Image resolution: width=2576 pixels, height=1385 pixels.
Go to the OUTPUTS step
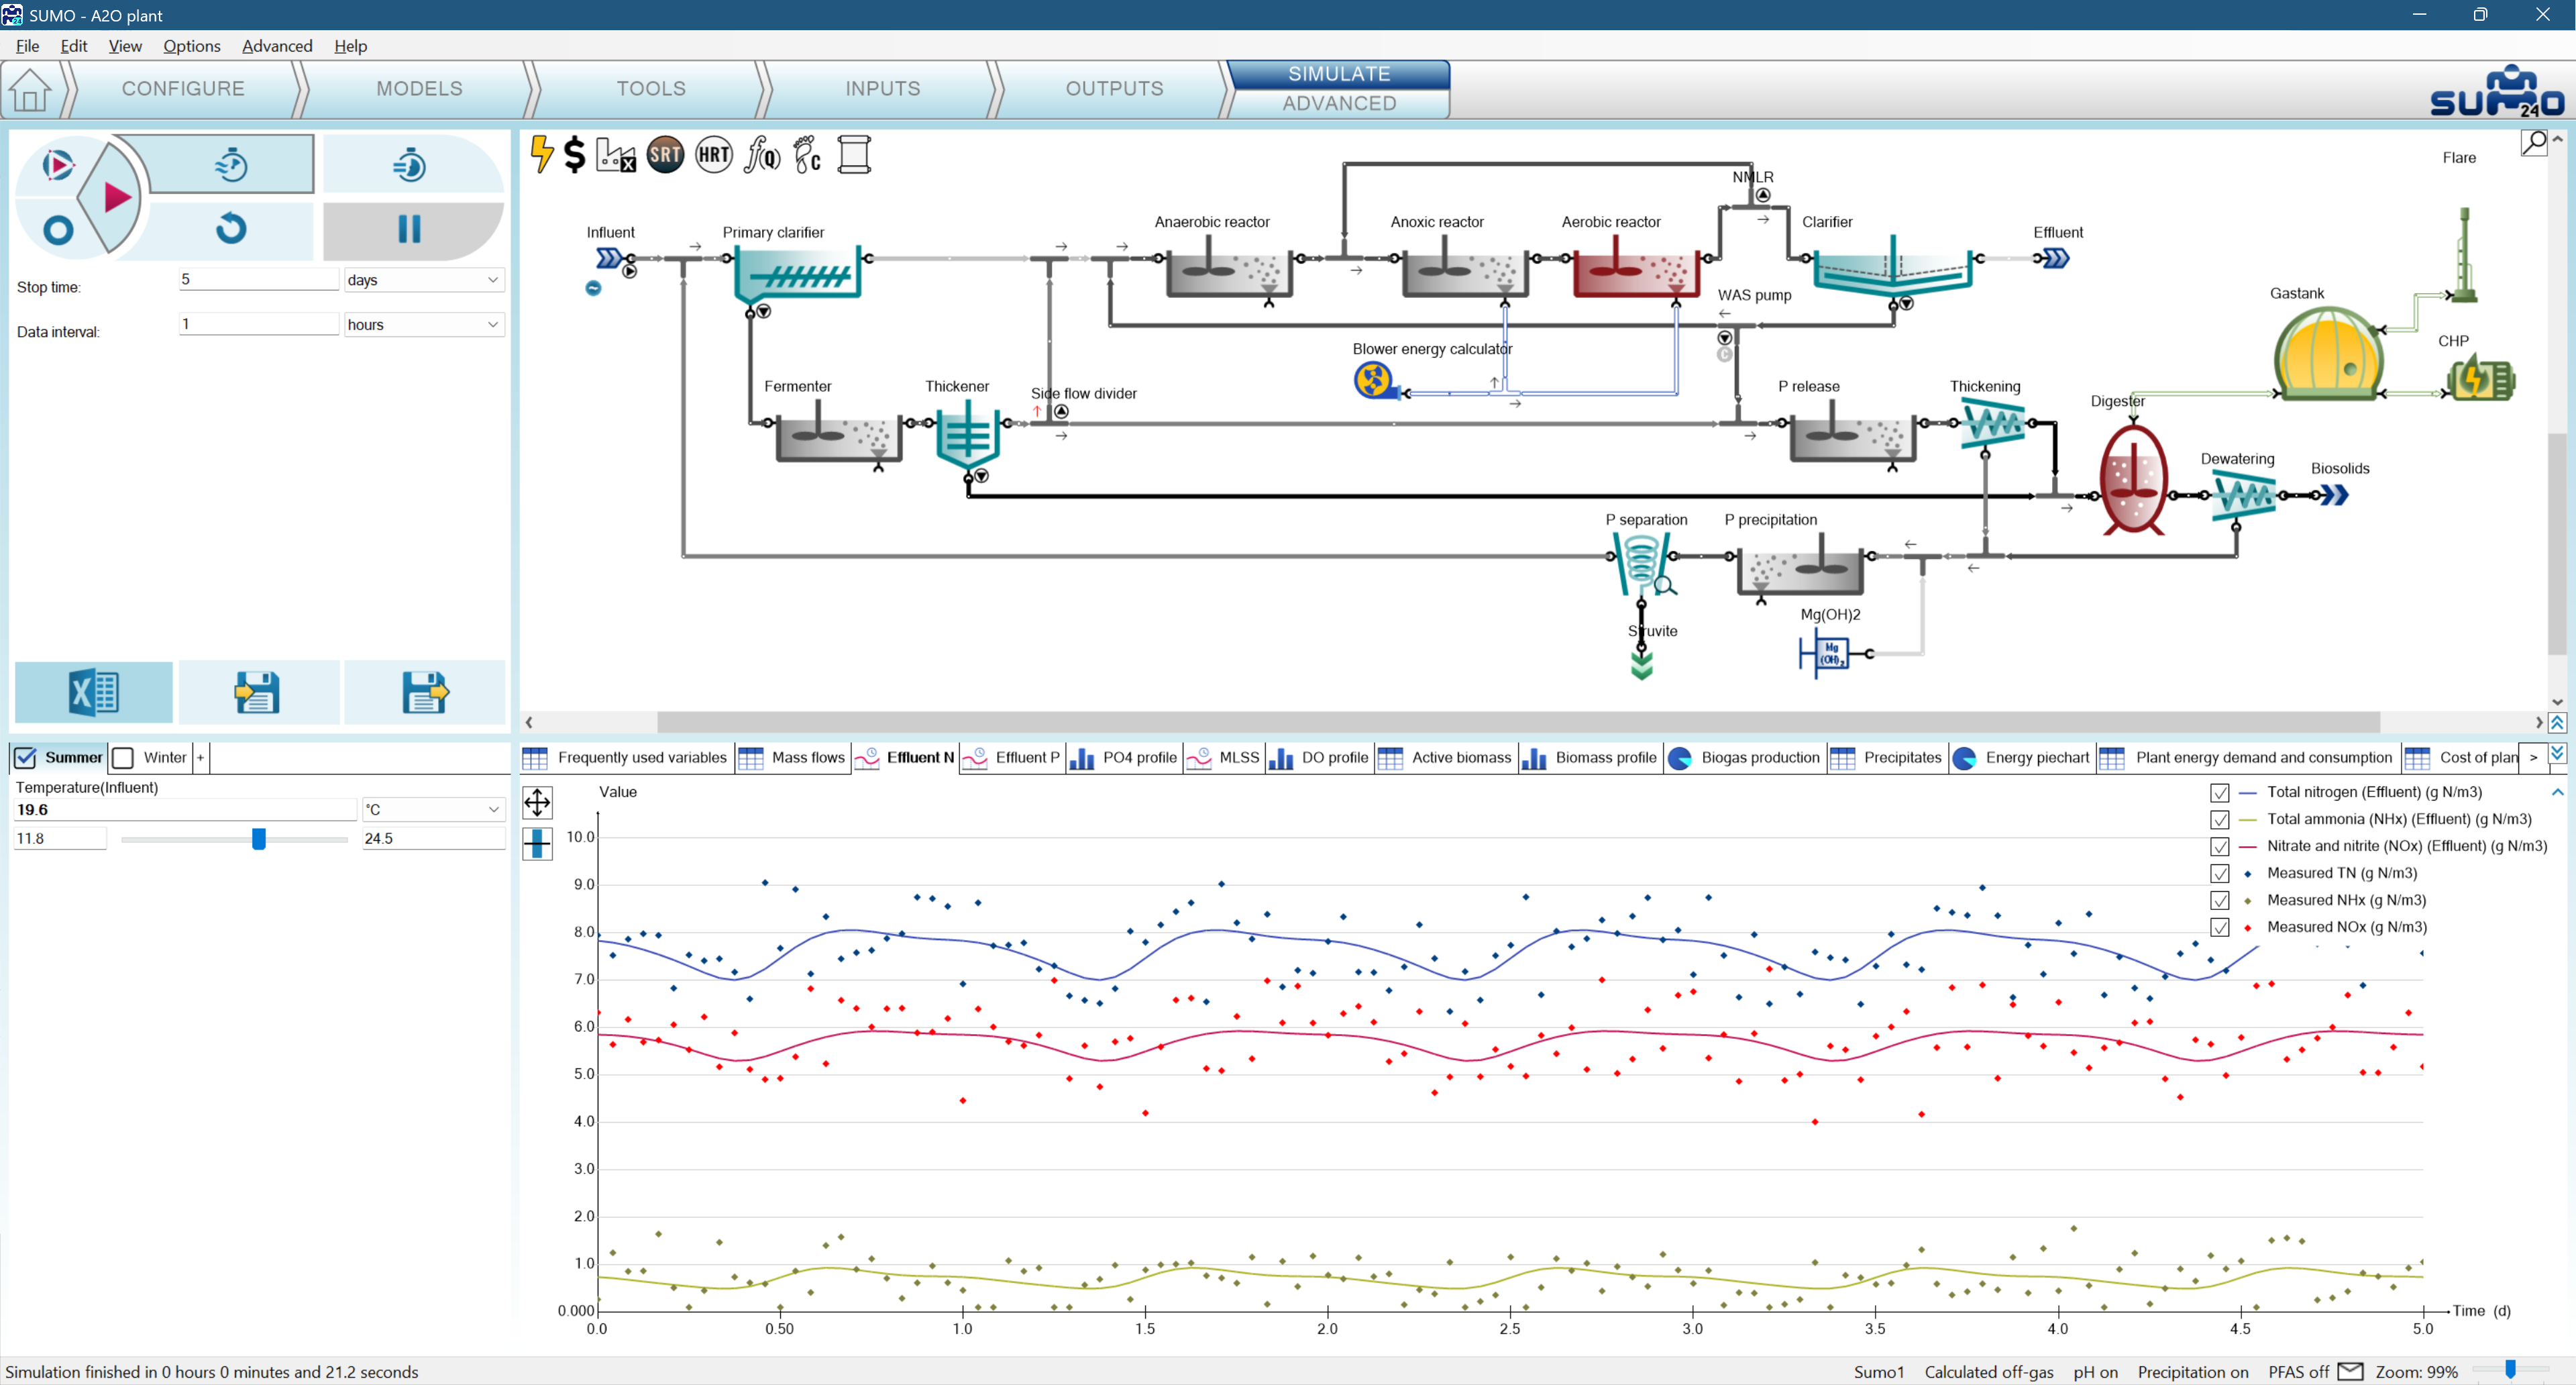(x=1114, y=89)
